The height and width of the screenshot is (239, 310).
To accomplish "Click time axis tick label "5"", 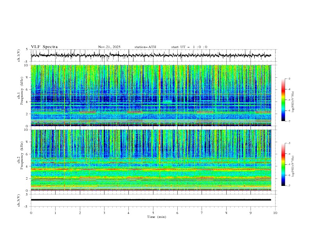I will [153, 213].
